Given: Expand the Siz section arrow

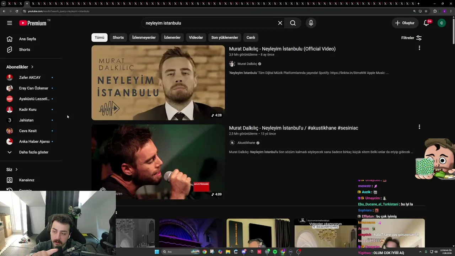Looking at the screenshot, I should [x=16, y=170].
